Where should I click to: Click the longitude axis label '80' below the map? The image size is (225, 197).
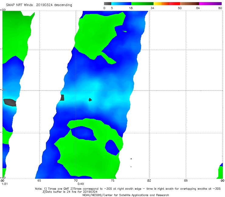[149, 181]
